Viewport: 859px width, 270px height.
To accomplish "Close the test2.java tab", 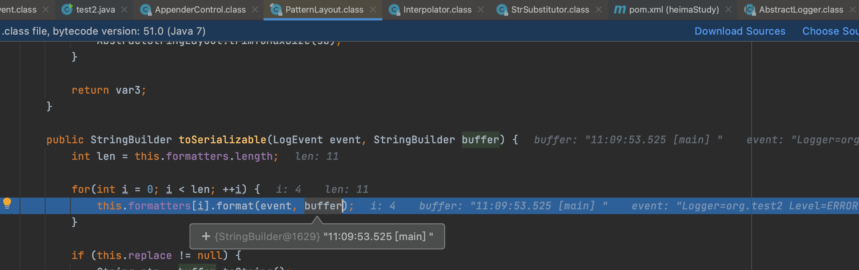I will (124, 9).
